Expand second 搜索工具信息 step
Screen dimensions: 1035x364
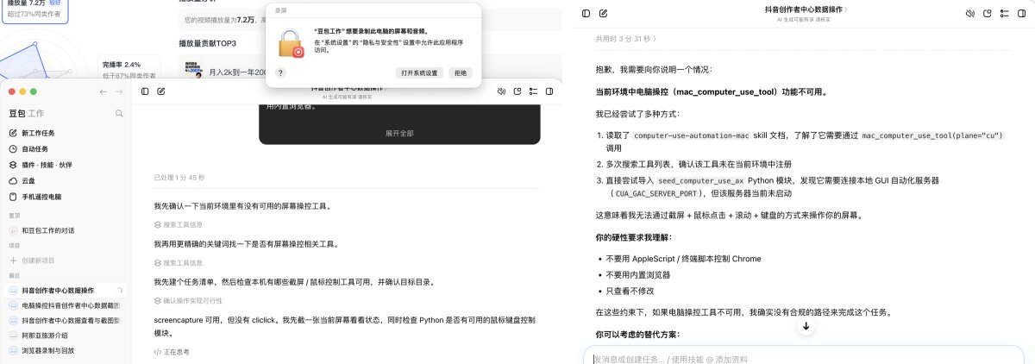[178, 262]
